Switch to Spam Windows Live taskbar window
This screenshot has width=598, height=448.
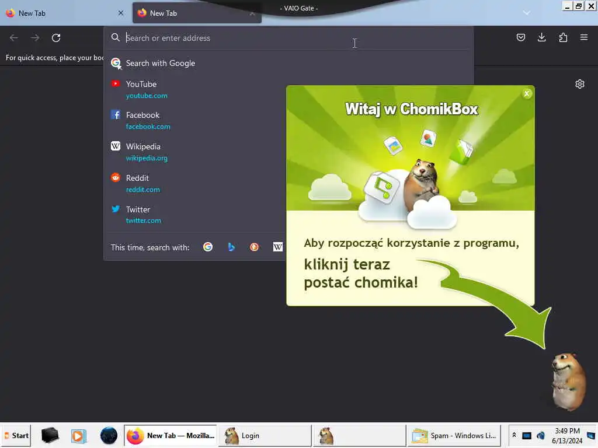pos(454,435)
